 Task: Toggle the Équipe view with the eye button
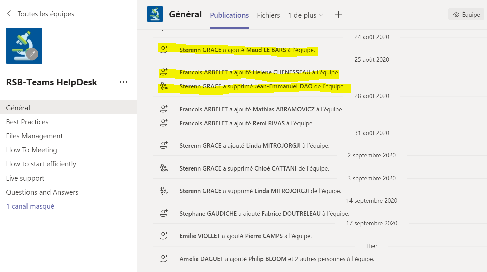pos(466,14)
